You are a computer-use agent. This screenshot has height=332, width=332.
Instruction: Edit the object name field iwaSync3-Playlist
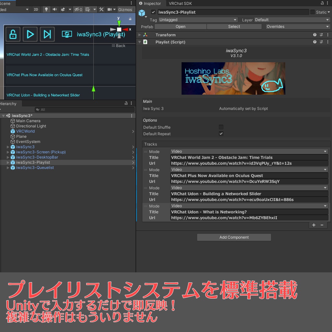[x=233, y=12]
